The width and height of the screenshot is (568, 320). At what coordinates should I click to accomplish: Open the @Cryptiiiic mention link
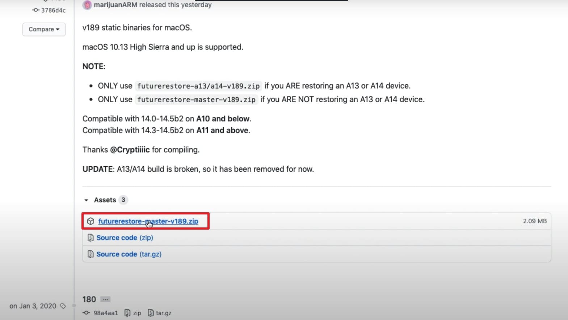pos(130,150)
